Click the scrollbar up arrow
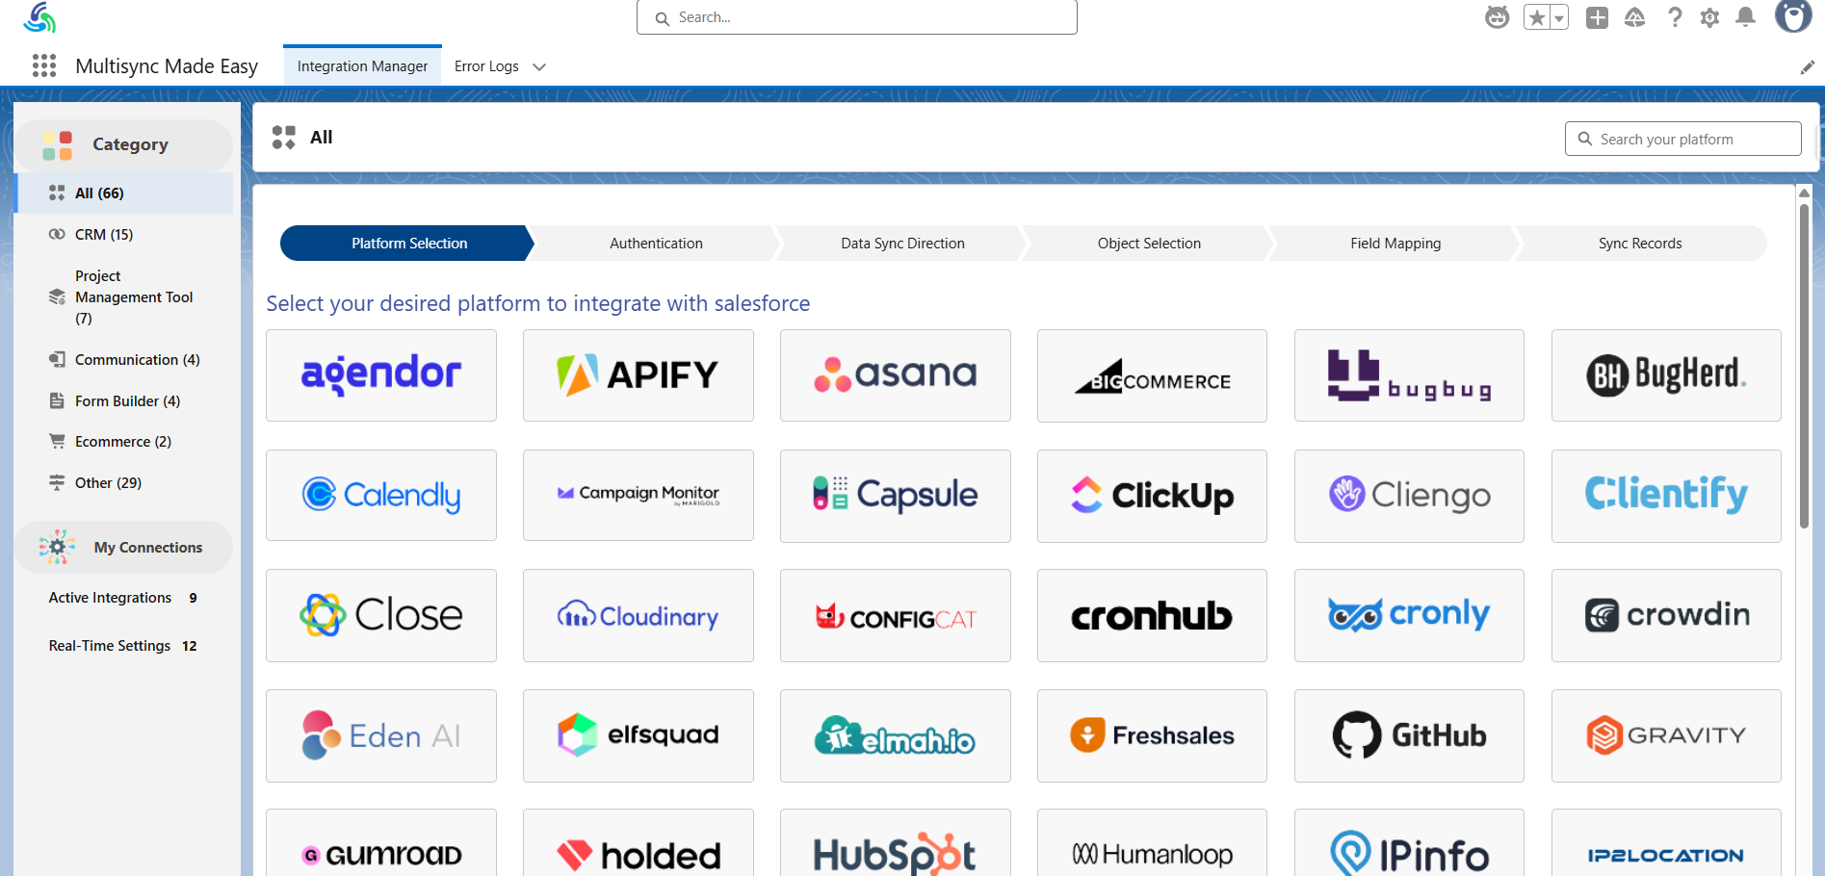 click(1804, 193)
